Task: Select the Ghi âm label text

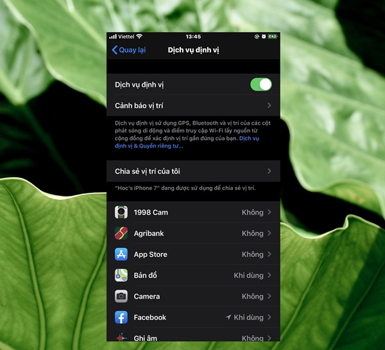Action: pyautogui.click(x=146, y=338)
